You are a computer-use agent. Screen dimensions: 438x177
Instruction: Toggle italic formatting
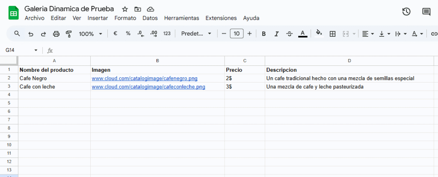(x=276, y=34)
